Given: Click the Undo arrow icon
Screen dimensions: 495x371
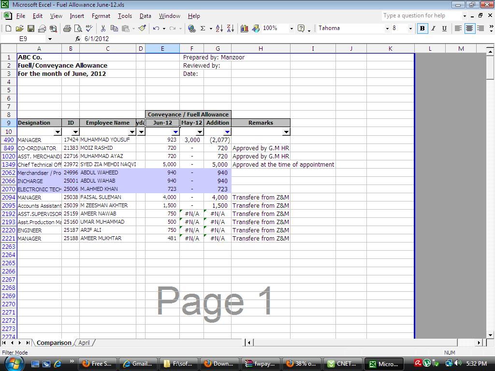Looking at the screenshot, I should coord(156,29).
